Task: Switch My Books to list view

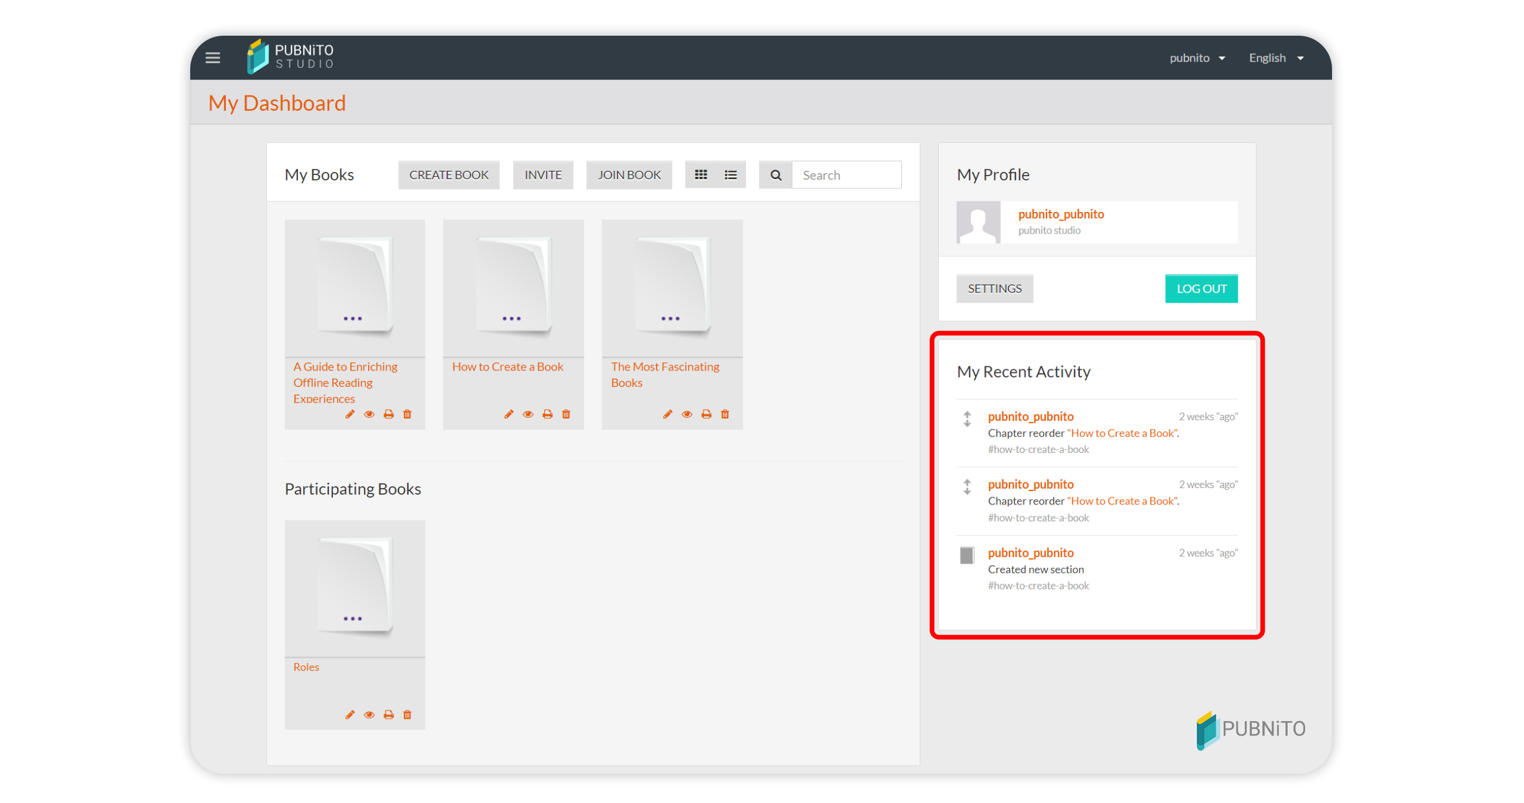Action: (x=730, y=175)
